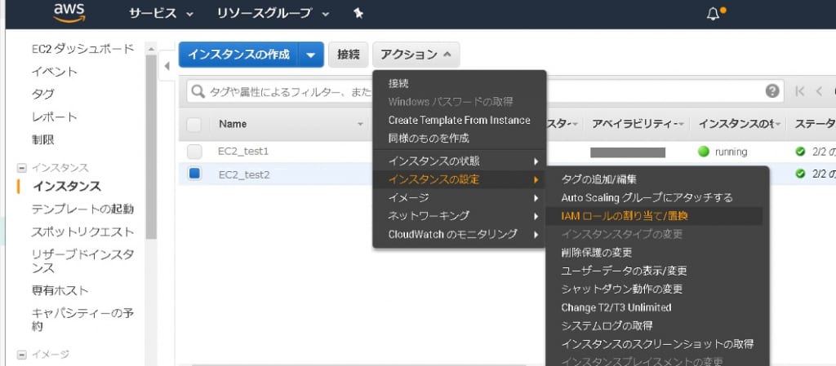Sort by インスタンスの状態 column header
The height and width of the screenshot is (366, 836).
738,124
